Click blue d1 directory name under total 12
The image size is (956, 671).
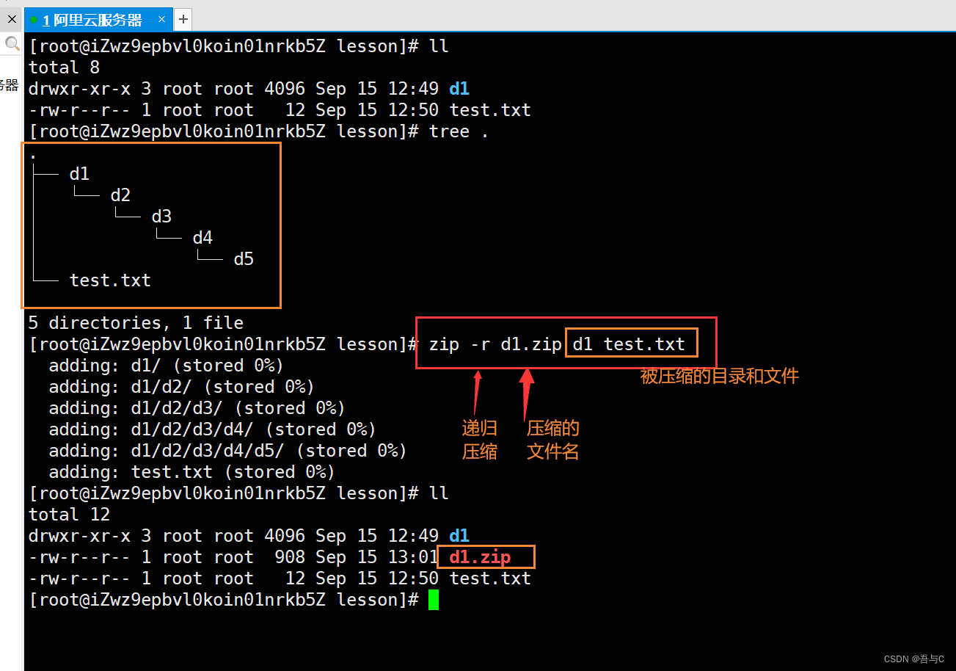click(459, 536)
